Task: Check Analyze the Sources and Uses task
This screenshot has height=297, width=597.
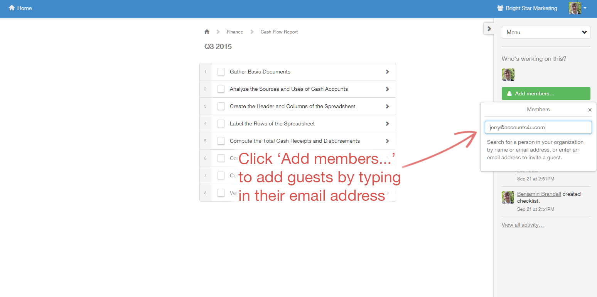Action: coord(221,89)
